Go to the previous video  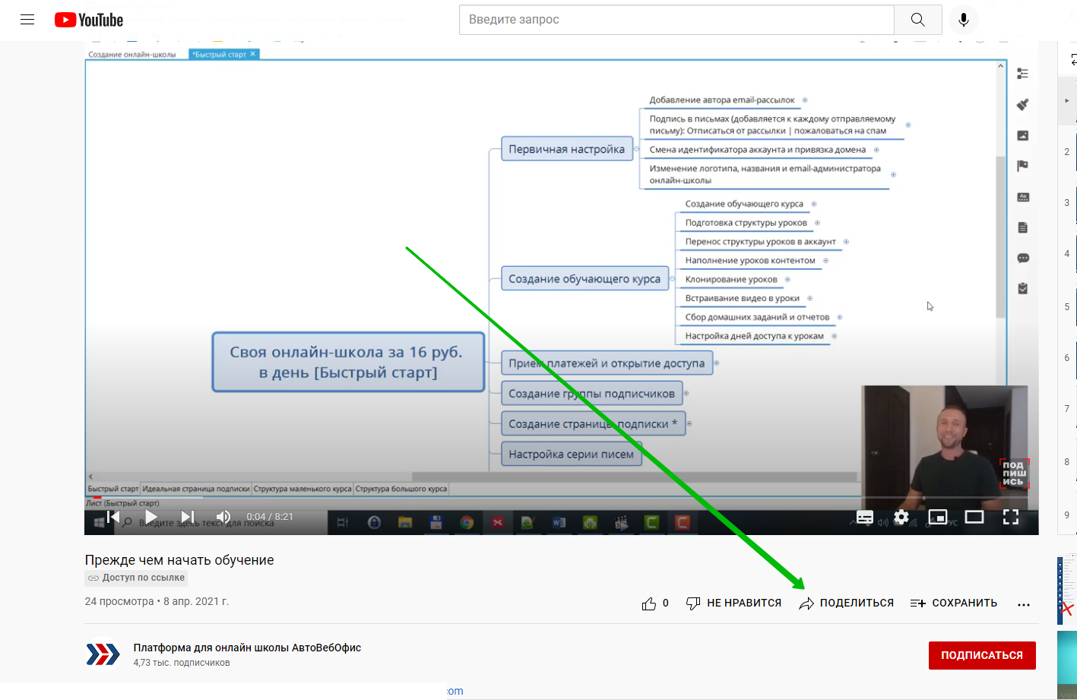click(113, 517)
